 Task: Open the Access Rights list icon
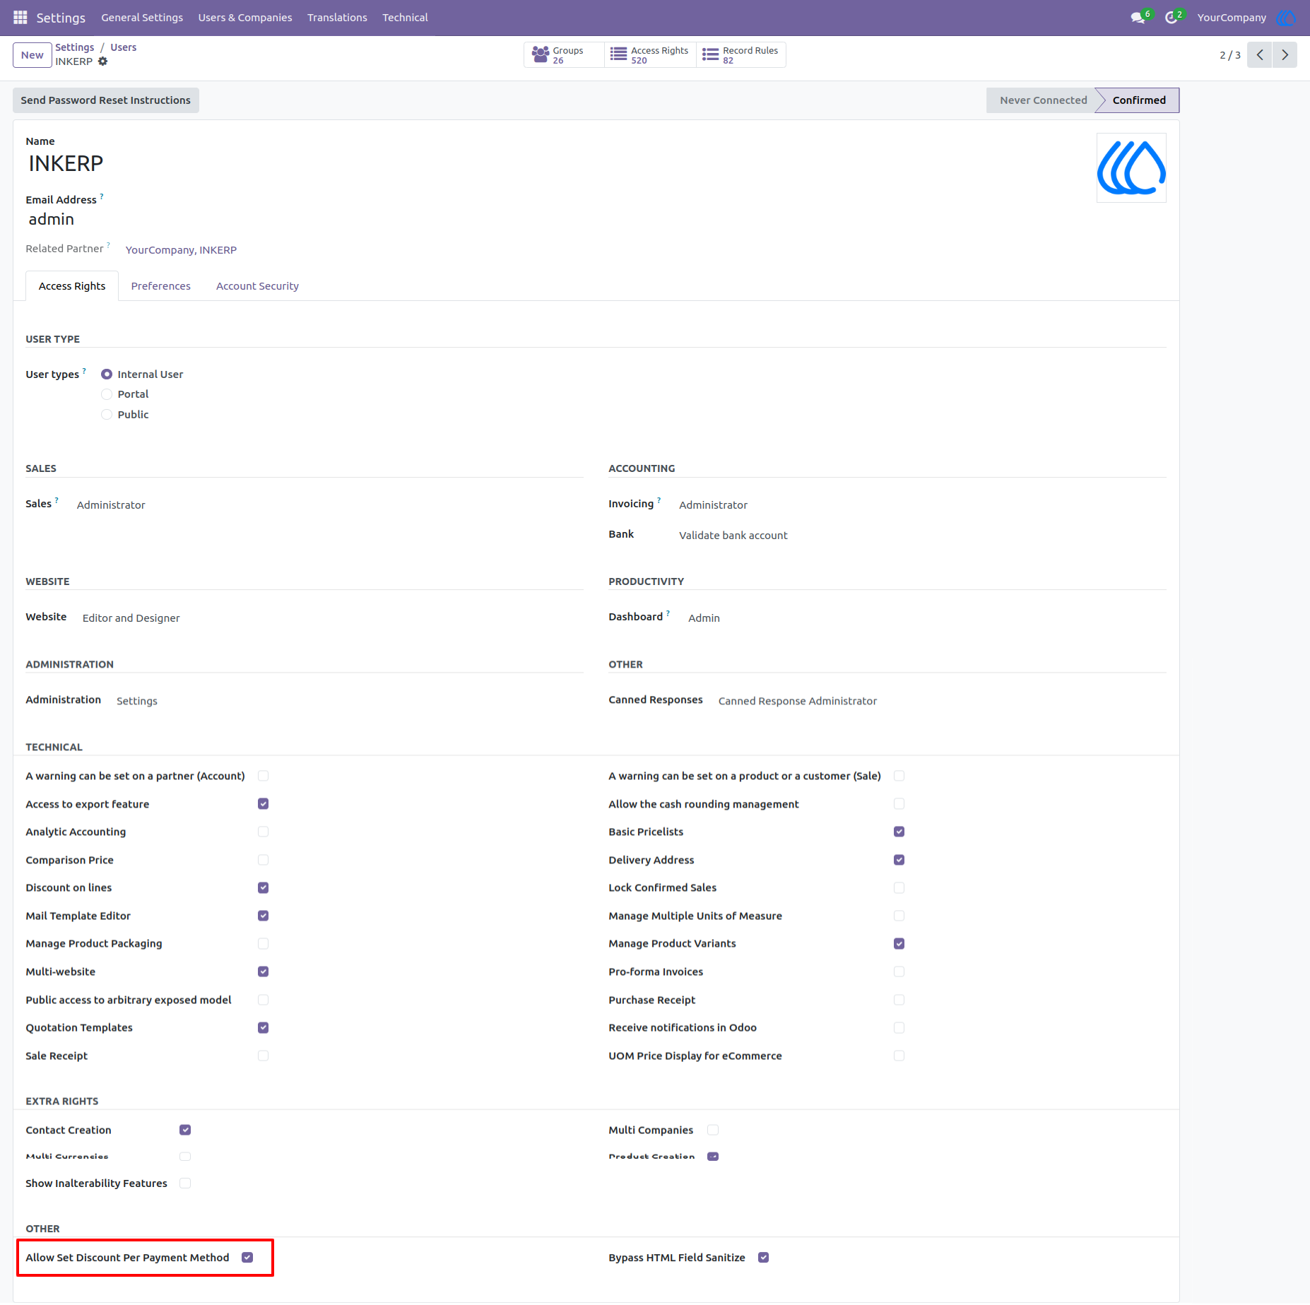coord(618,54)
